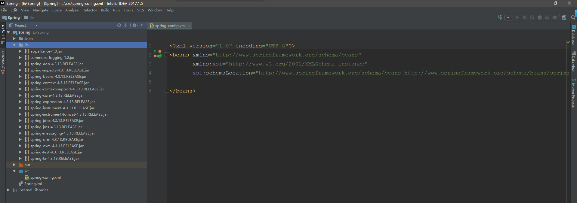Select spring-core-4.3.13.RELEASE.jar in the tree

(57, 95)
